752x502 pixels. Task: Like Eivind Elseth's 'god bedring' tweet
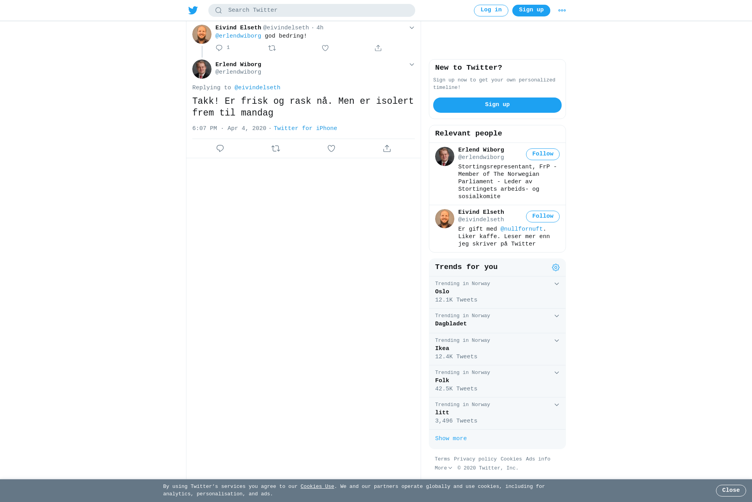tap(325, 48)
